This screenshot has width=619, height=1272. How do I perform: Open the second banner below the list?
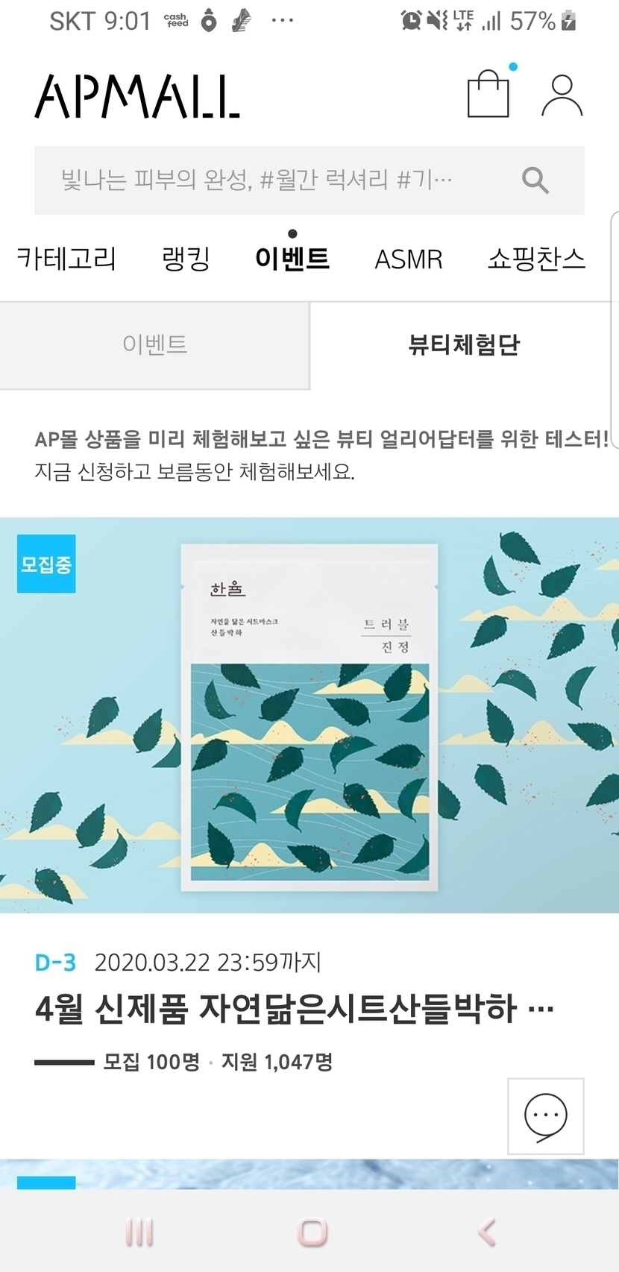point(309,1174)
